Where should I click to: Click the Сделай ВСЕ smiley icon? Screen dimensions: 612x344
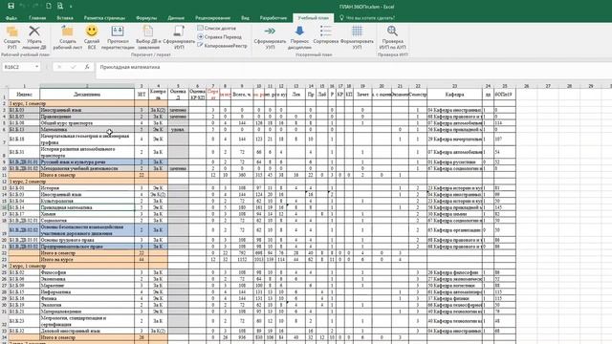(92, 31)
